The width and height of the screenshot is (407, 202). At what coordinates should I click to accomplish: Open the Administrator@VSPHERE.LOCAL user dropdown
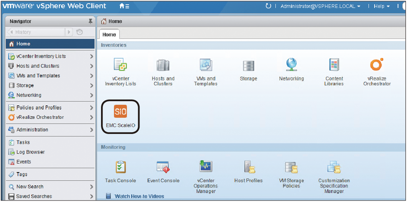pos(320,6)
